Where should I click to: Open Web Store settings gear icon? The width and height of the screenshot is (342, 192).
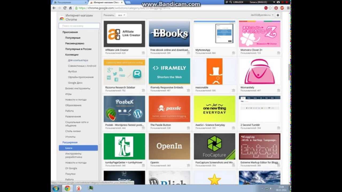[278, 15]
